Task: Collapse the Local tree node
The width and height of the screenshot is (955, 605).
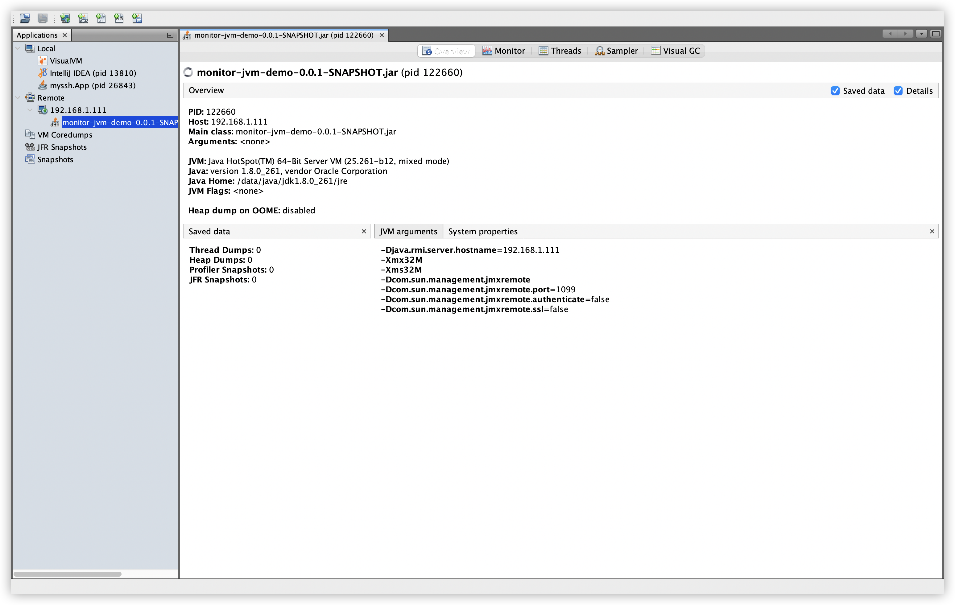Action: point(18,48)
